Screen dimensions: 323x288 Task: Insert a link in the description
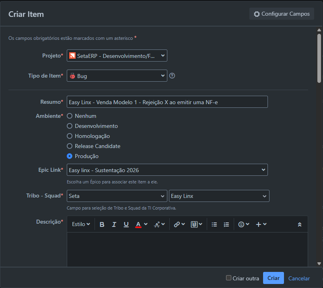click(x=177, y=224)
